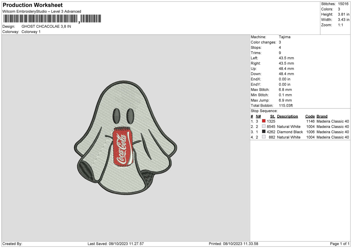Click 'Wilcom EmbroideryStudio – Level 3 Advanced' text
Image resolution: width=352 pixels, height=248 pixels.
[42, 11]
